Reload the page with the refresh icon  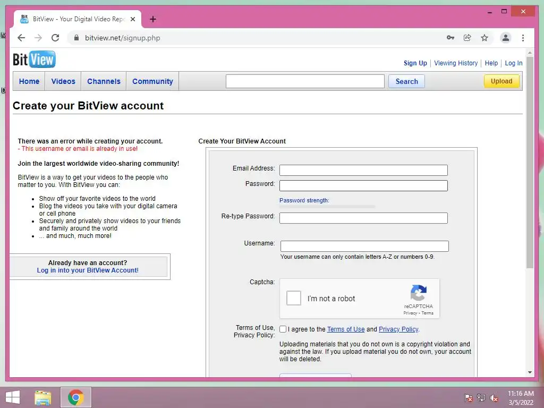(55, 38)
